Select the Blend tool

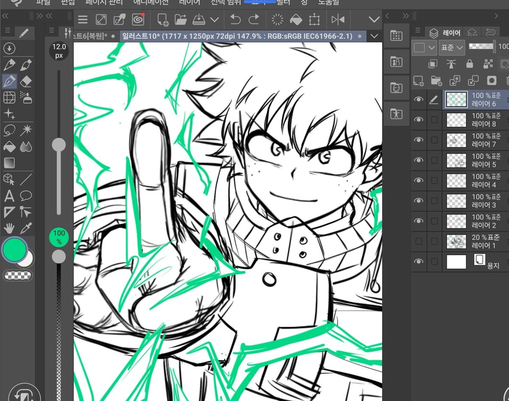point(26,147)
